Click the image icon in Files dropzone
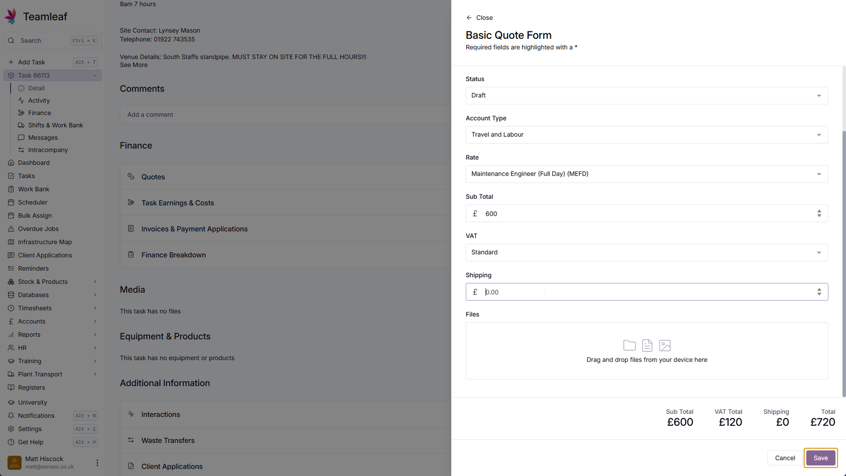Image resolution: width=846 pixels, height=476 pixels. (x=664, y=346)
